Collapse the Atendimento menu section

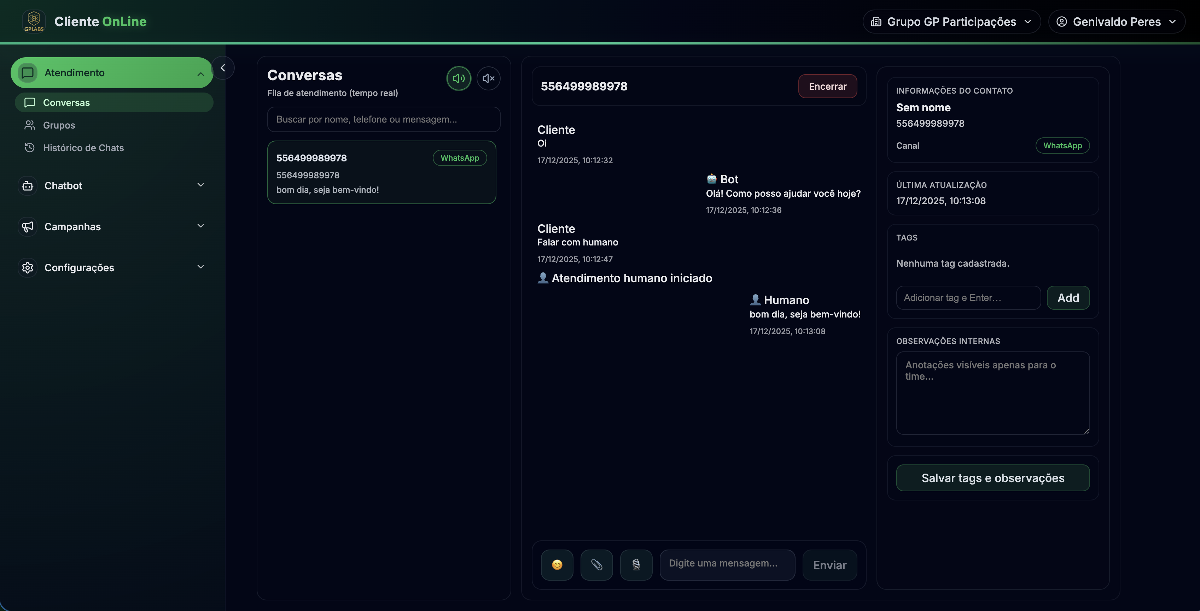pos(200,73)
